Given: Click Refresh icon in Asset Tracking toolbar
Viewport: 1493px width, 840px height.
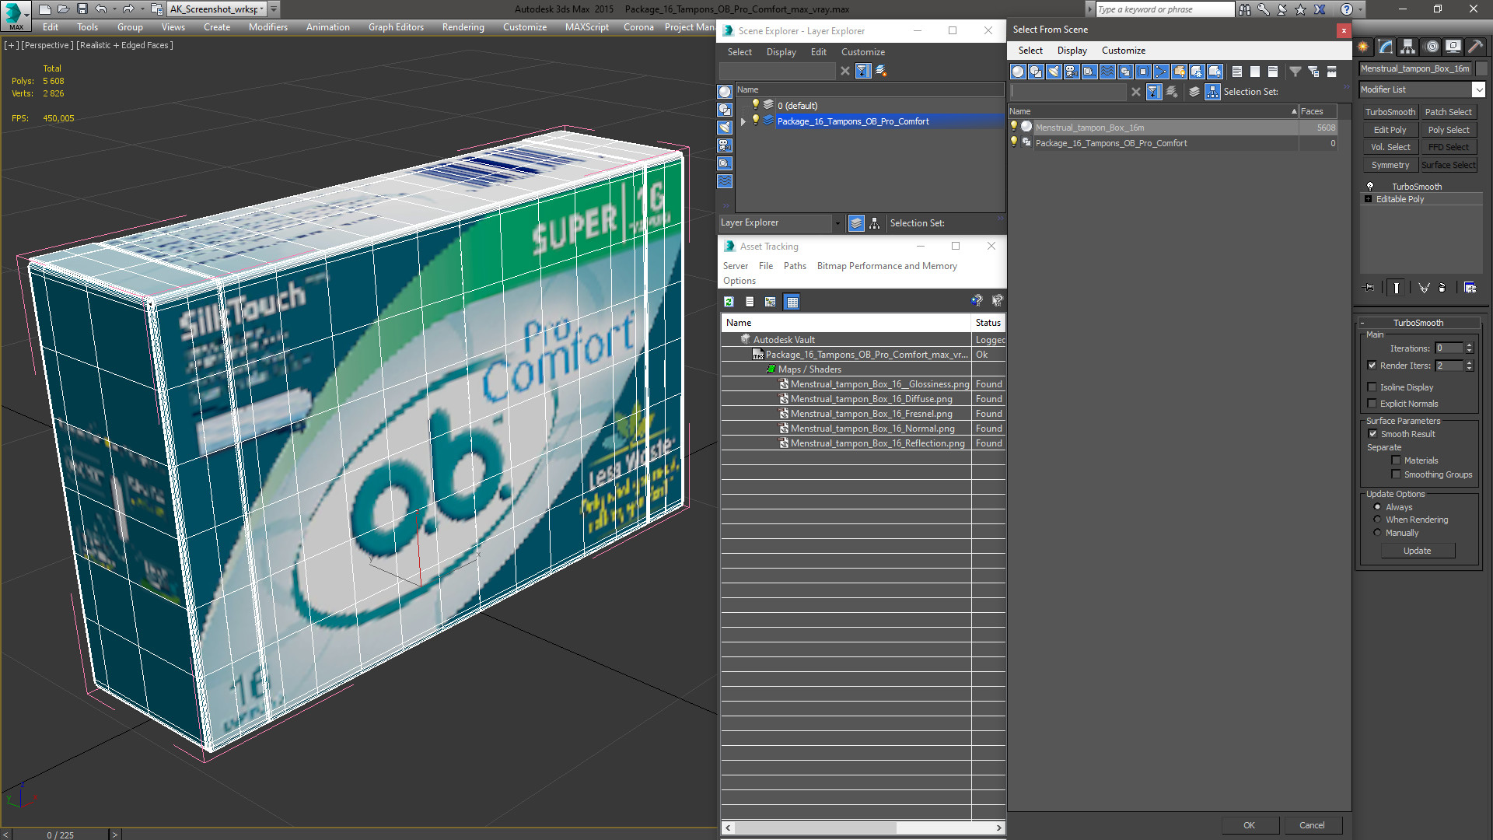Looking at the screenshot, I should (x=729, y=302).
